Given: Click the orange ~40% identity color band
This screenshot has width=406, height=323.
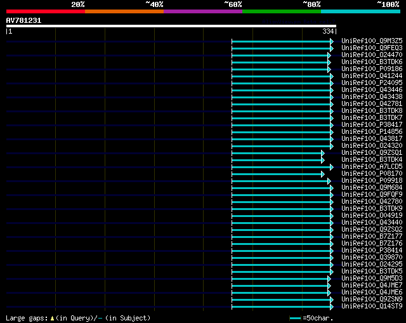Looking at the screenshot, I should [124, 11].
